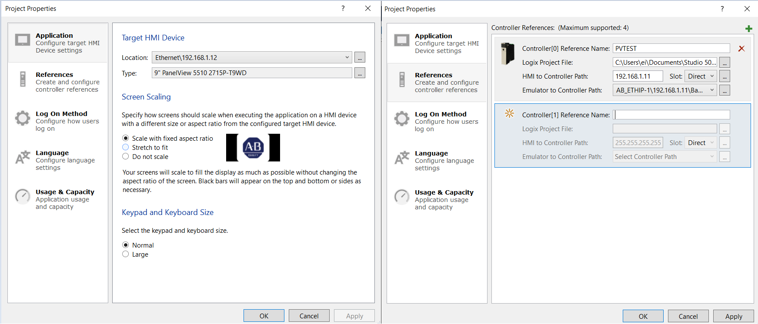
Task: Browse Controller[1] HMI to Controller Path
Action: [725, 143]
